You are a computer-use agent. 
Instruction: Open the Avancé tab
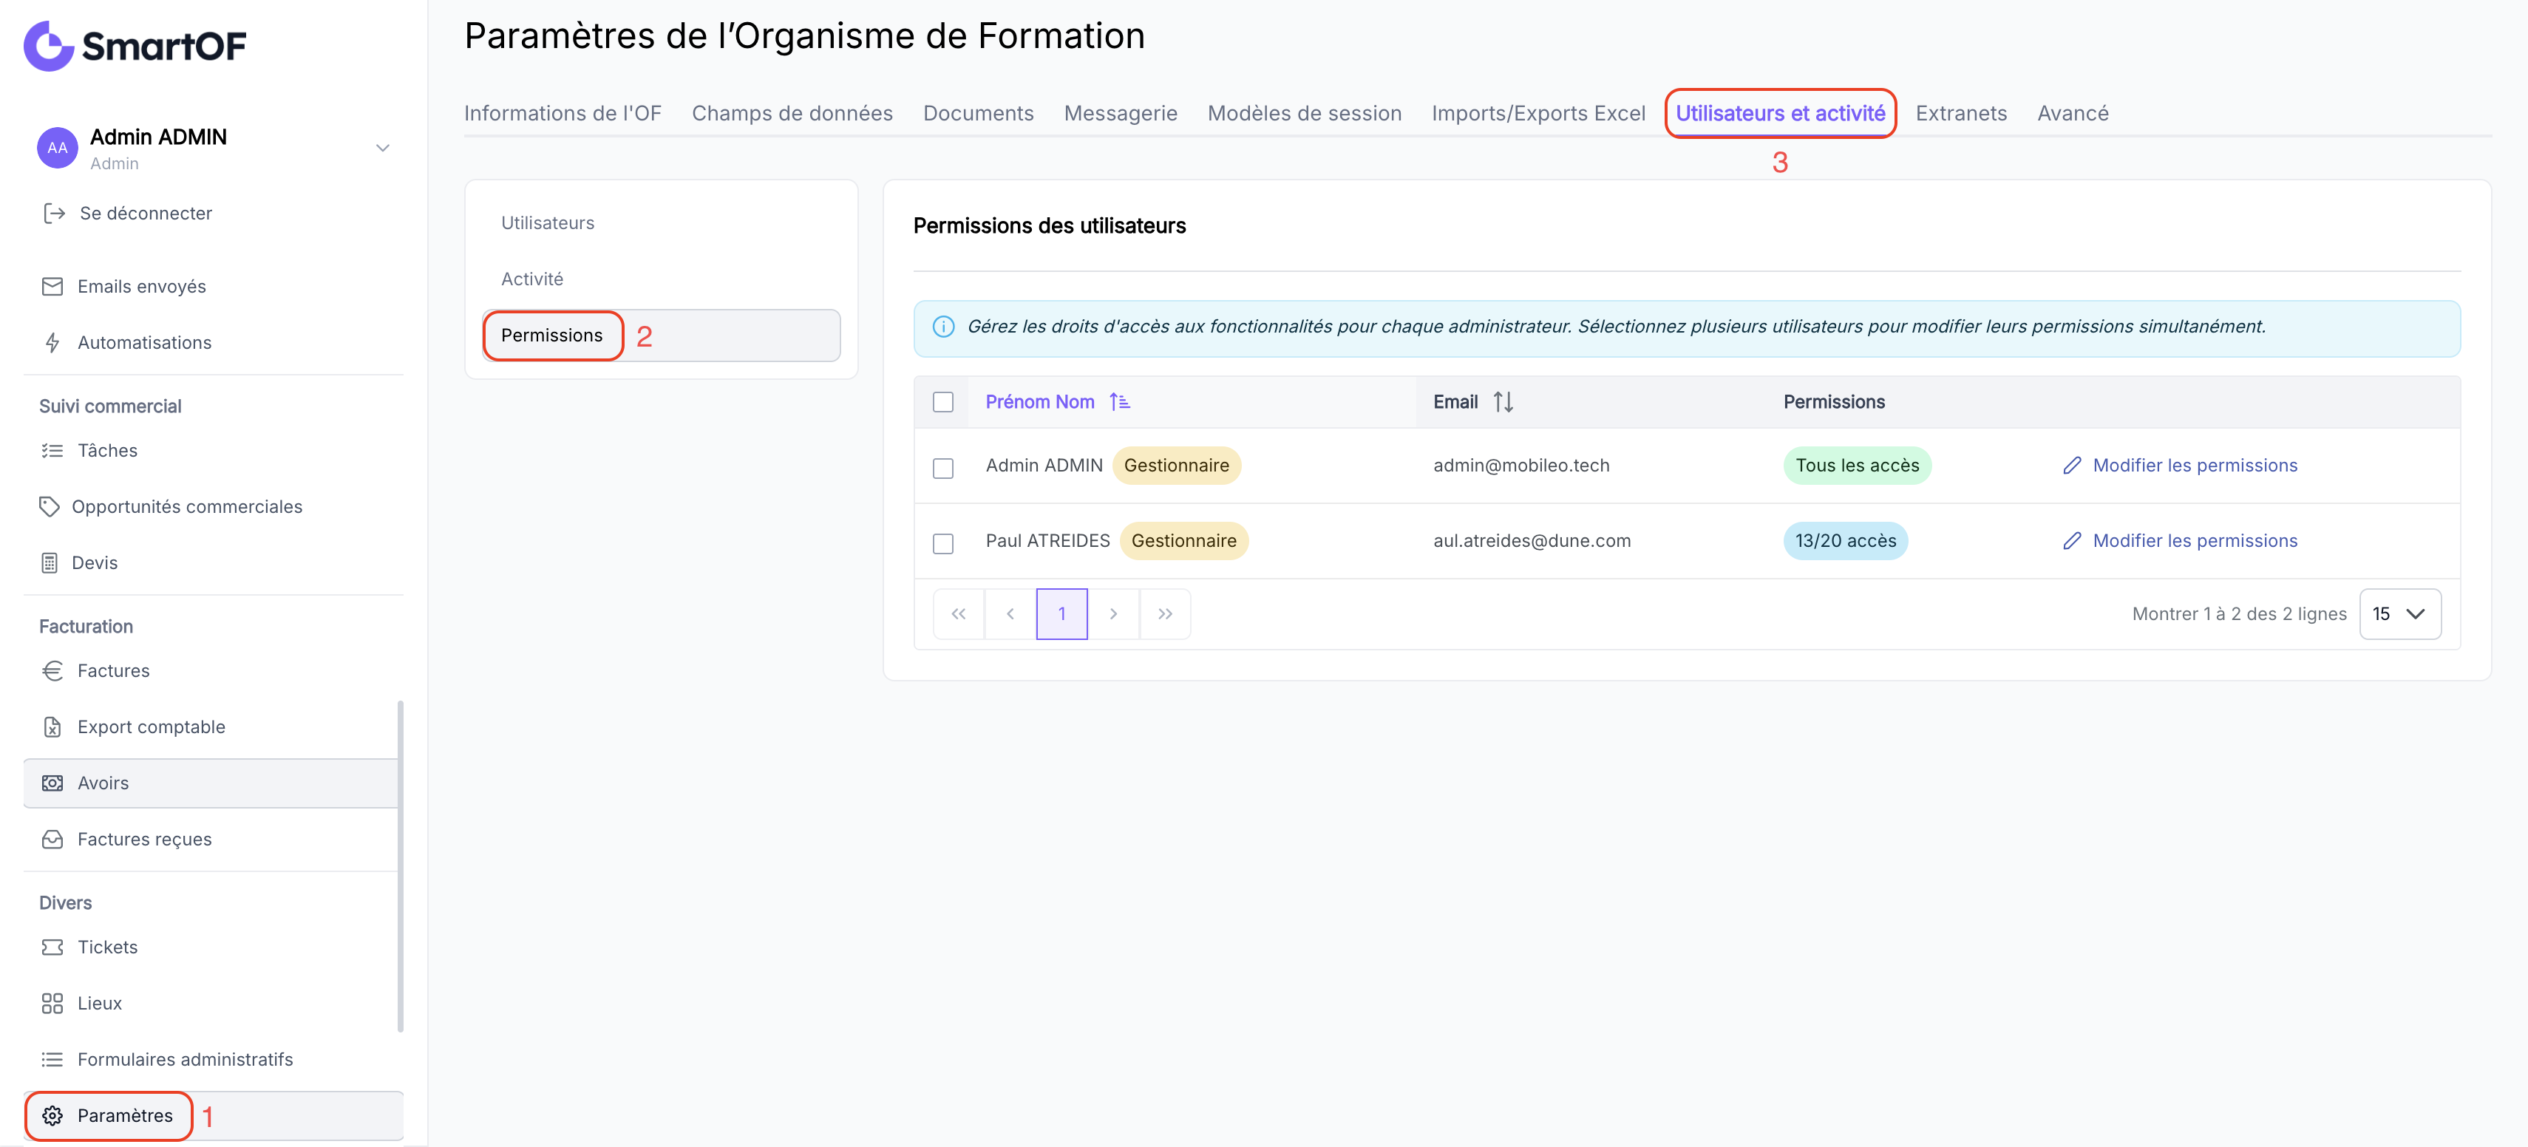pos(2073,113)
